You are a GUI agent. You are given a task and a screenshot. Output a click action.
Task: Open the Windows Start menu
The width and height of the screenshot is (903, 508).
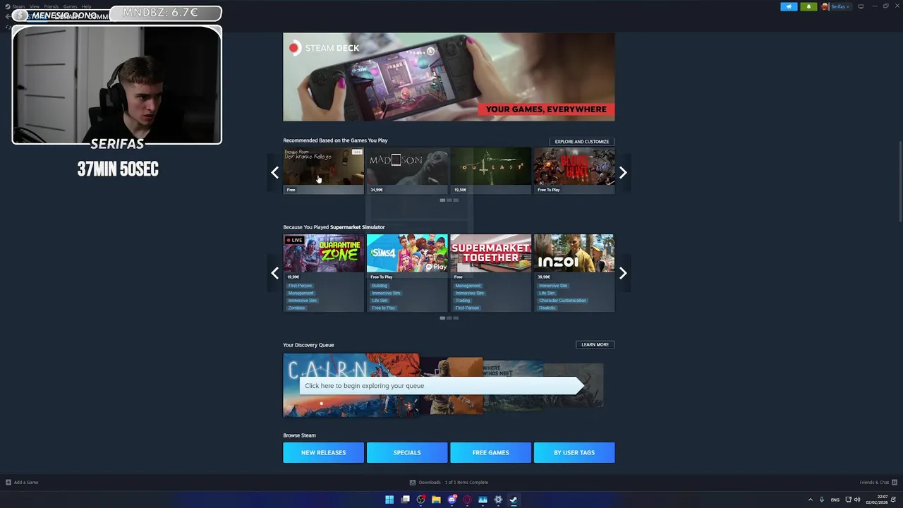[x=389, y=500]
